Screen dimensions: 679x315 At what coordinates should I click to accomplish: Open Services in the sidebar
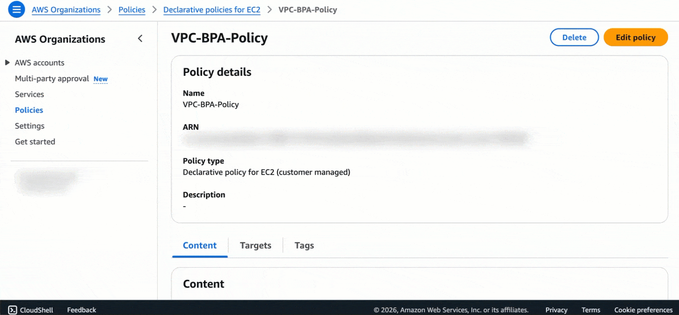[x=29, y=94]
